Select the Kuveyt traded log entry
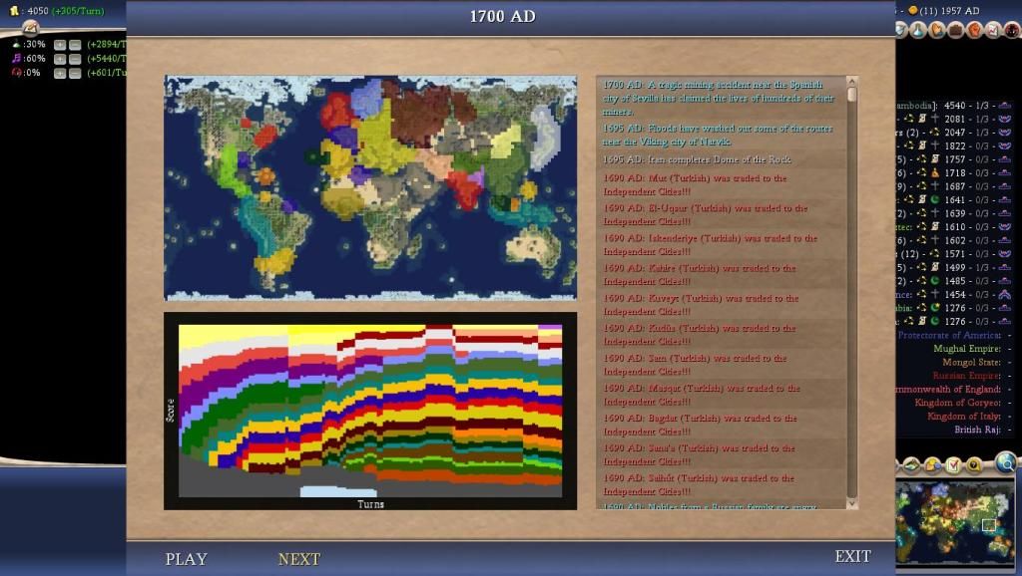This screenshot has height=576, width=1022. click(x=721, y=305)
